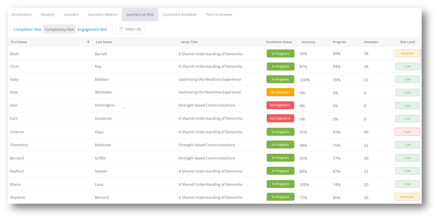This screenshot has height=220, width=438.
Task: Click the No Attempts status for Elise Whittaker
Action: tap(280, 92)
